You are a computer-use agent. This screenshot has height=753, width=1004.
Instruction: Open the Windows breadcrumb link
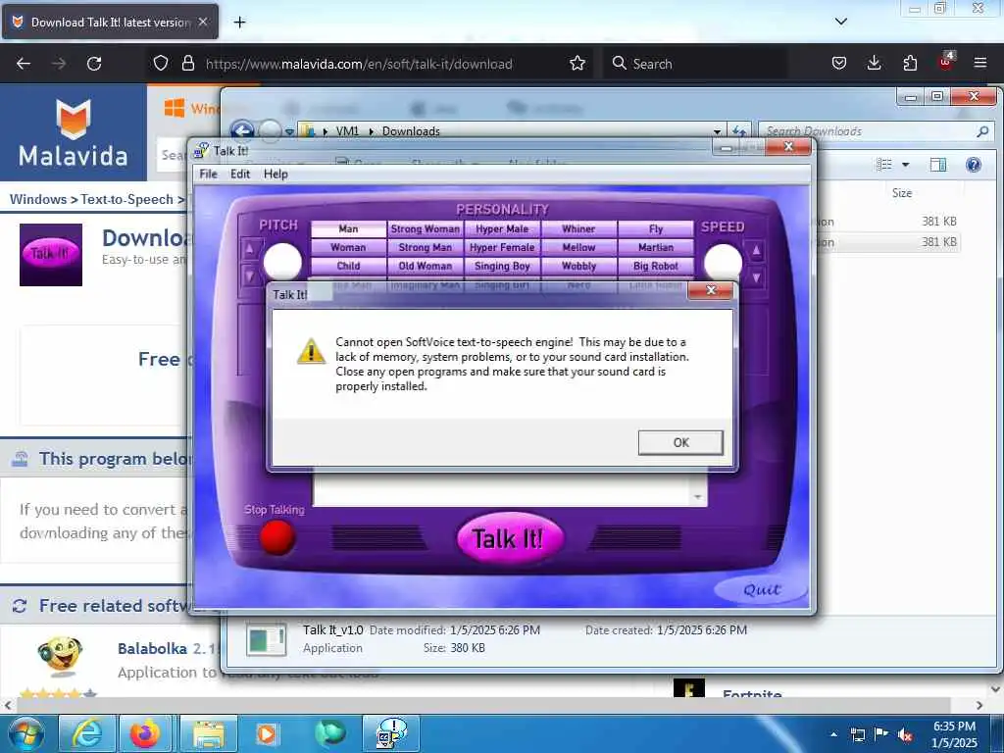click(38, 199)
